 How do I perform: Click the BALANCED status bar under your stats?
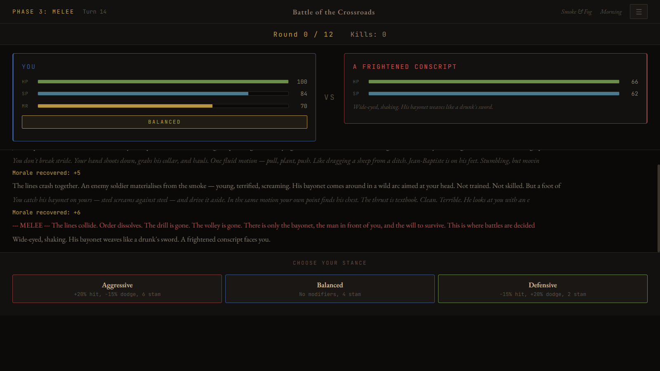[x=164, y=122]
